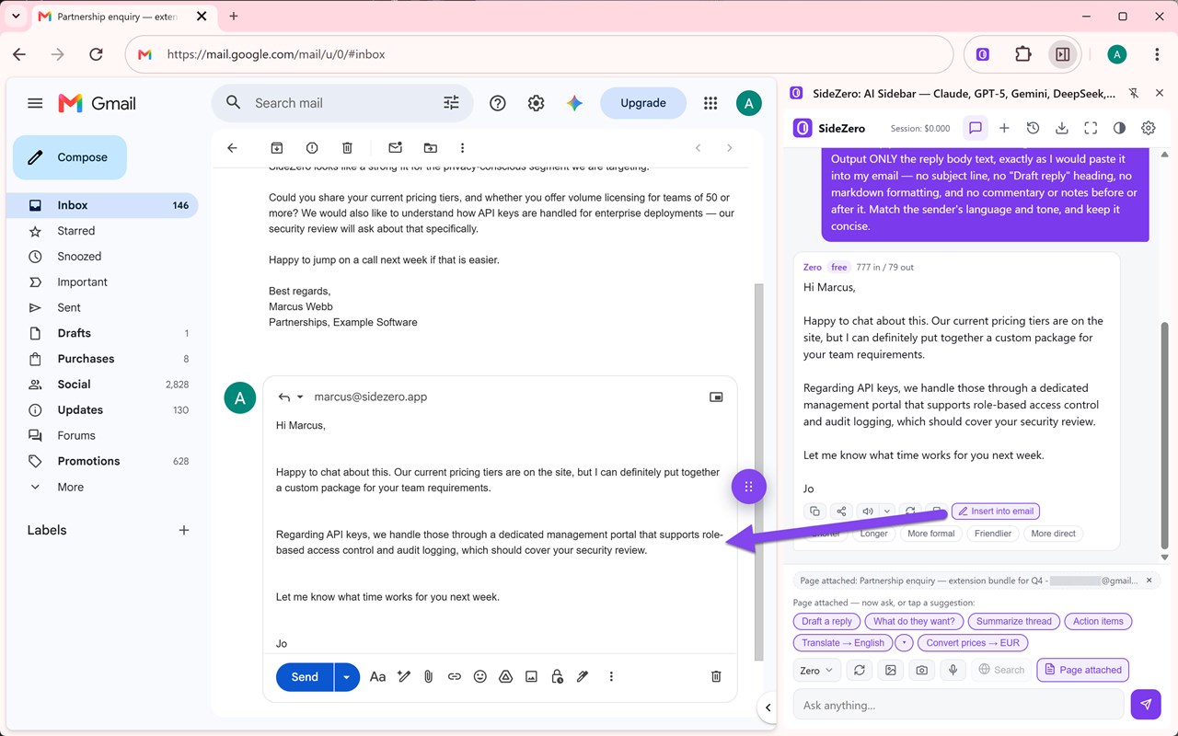Viewport: 1178px width, 736px height.
Task: Open the Move to folder icon
Action: point(430,148)
